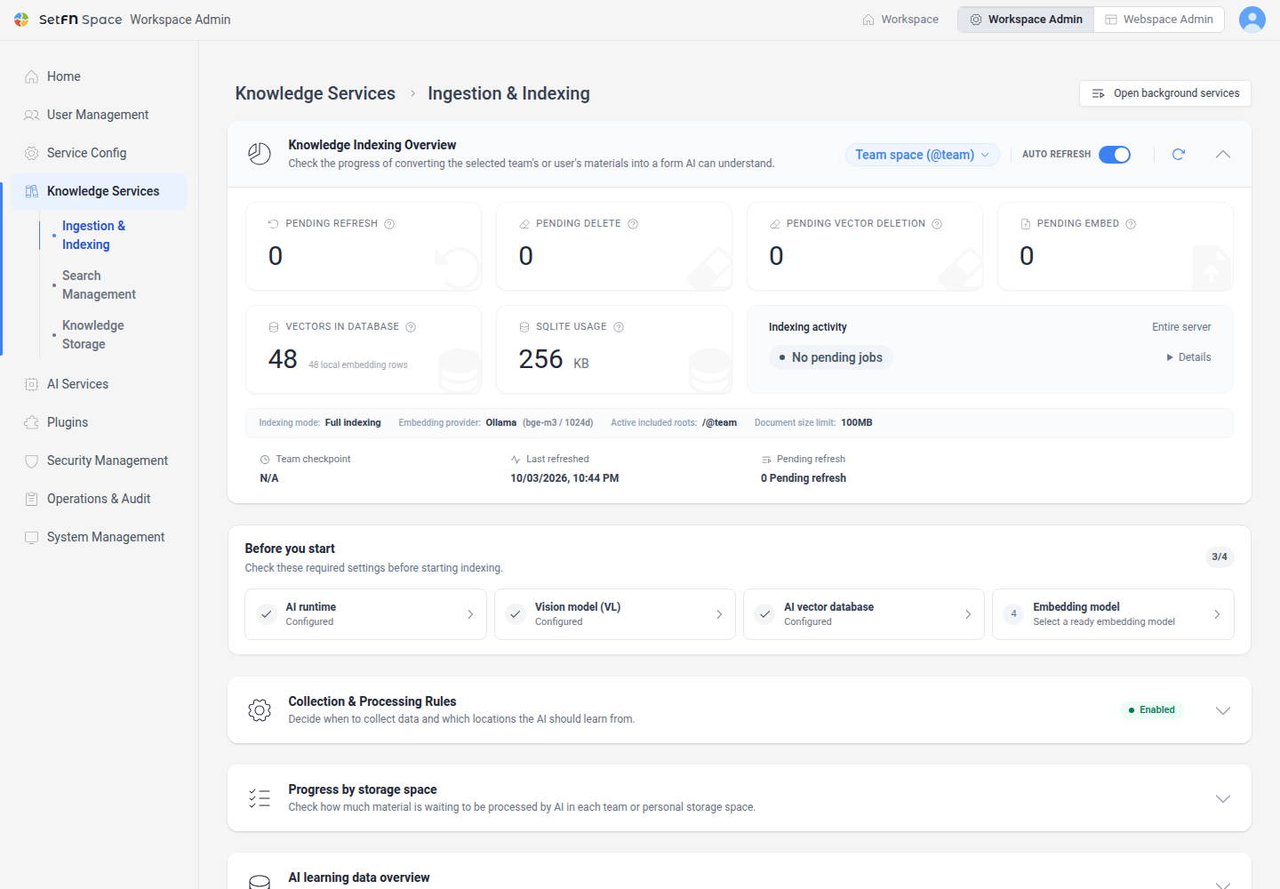Image resolution: width=1280 pixels, height=889 pixels.
Task: Click the Collection & Processing Rules gear icon
Action: click(260, 710)
